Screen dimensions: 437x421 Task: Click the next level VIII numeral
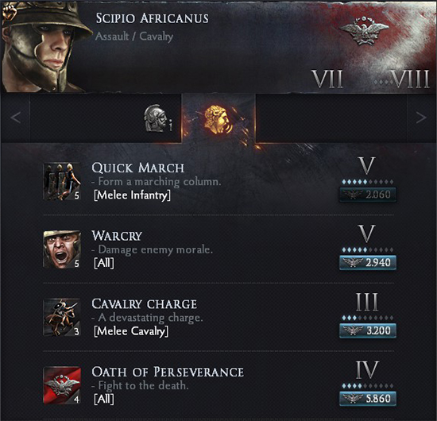(x=410, y=79)
